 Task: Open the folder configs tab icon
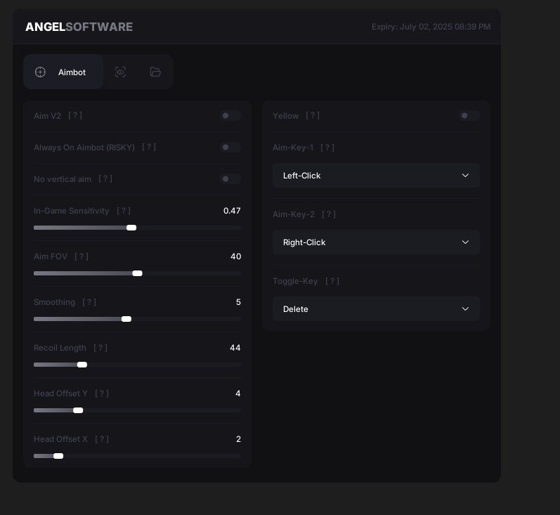pyautogui.click(x=155, y=72)
